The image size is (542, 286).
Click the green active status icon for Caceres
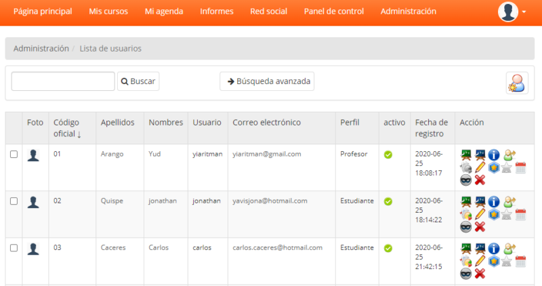(x=388, y=248)
